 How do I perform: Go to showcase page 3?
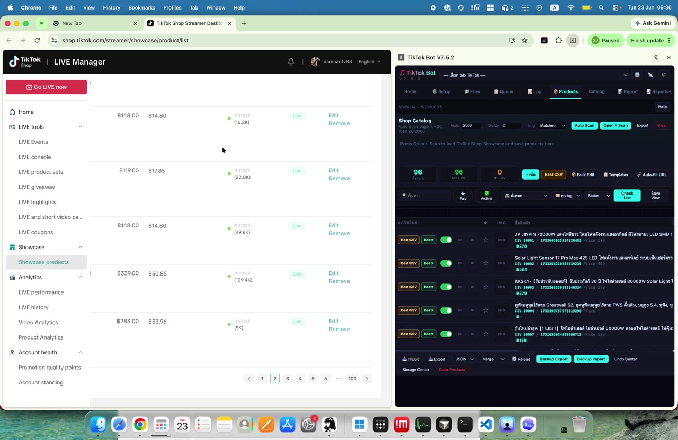(x=288, y=379)
